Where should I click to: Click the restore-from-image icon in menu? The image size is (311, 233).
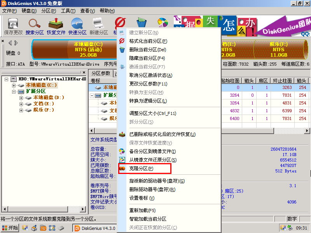tap(122, 160)
